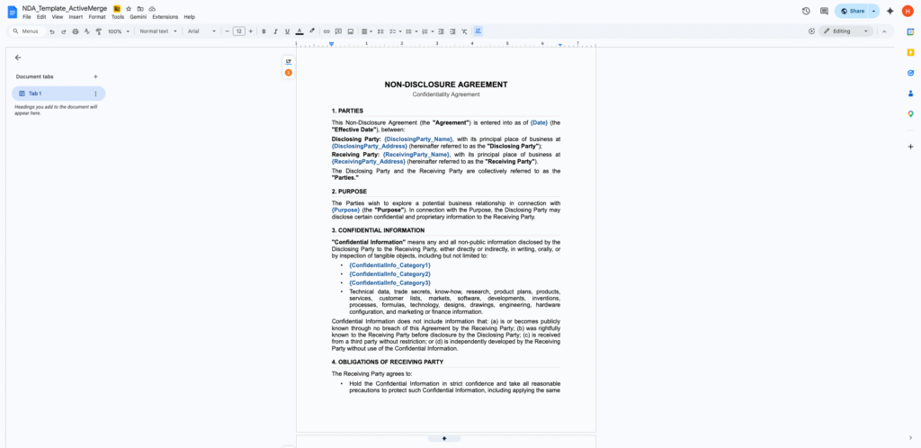Toggle the highlighted blue toolbar button
The image size is (921, 448).
coord(478,31)
